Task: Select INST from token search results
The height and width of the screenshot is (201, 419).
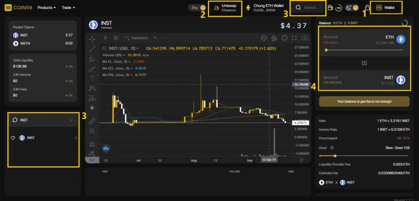Action: (43, 138)
